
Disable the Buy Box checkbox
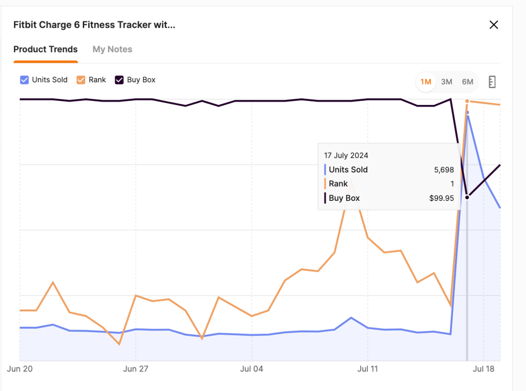tap(119, 80)
